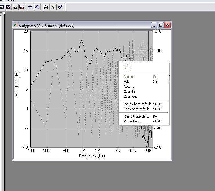Click the 0 amplitude axis tick label

click(27, 109)
